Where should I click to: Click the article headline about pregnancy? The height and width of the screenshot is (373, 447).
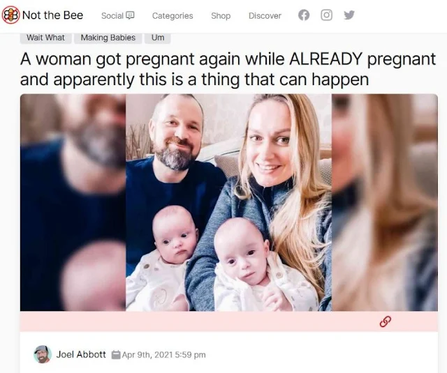(228, 69)
